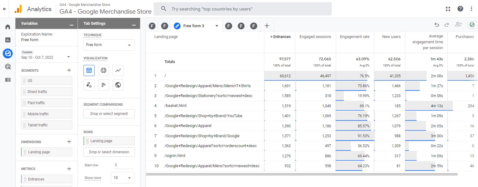
Task: Sort by Engaged sessions column header
Action: 315,36
